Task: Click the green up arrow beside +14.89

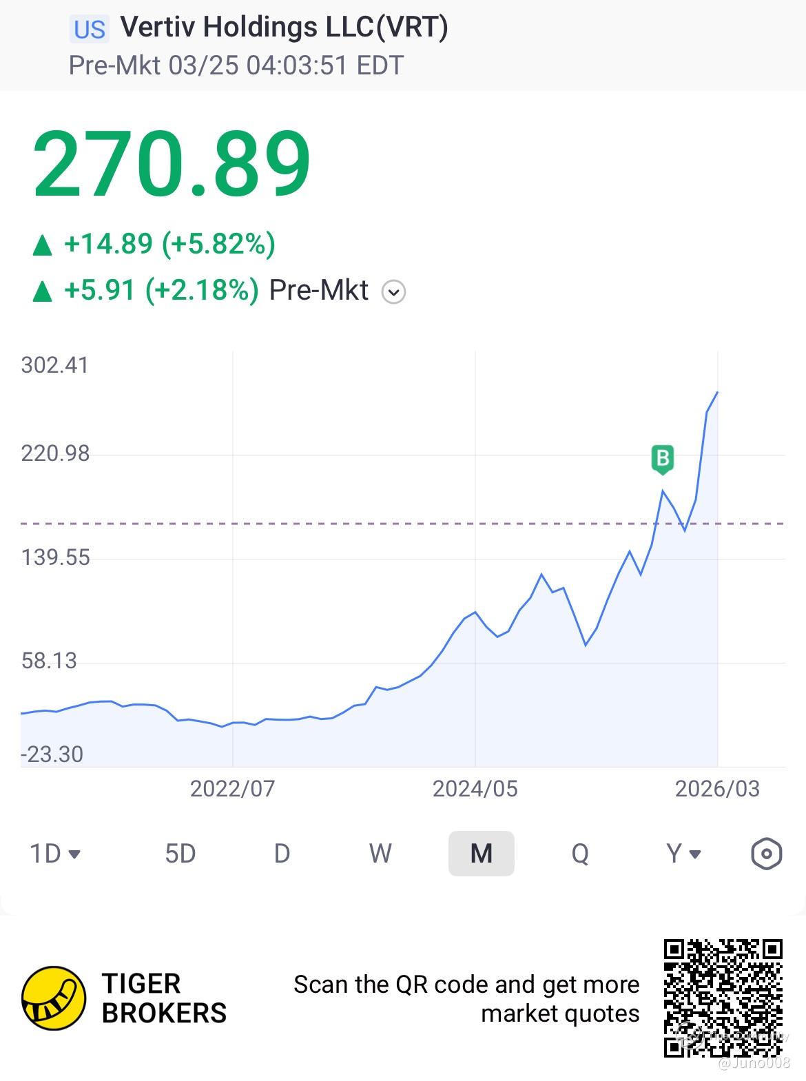Action: (x=43, y=245)
